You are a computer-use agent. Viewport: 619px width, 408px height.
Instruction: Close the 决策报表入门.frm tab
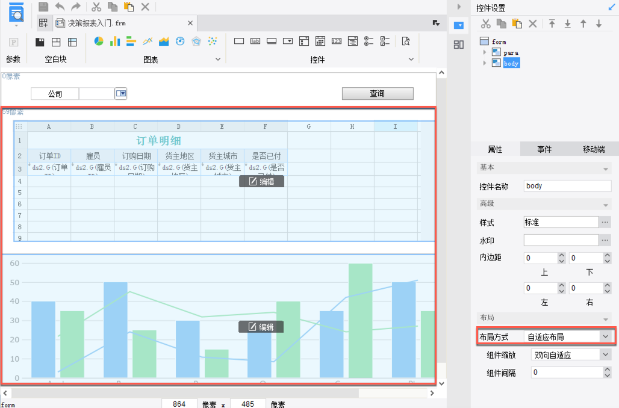tap(190, 23)
